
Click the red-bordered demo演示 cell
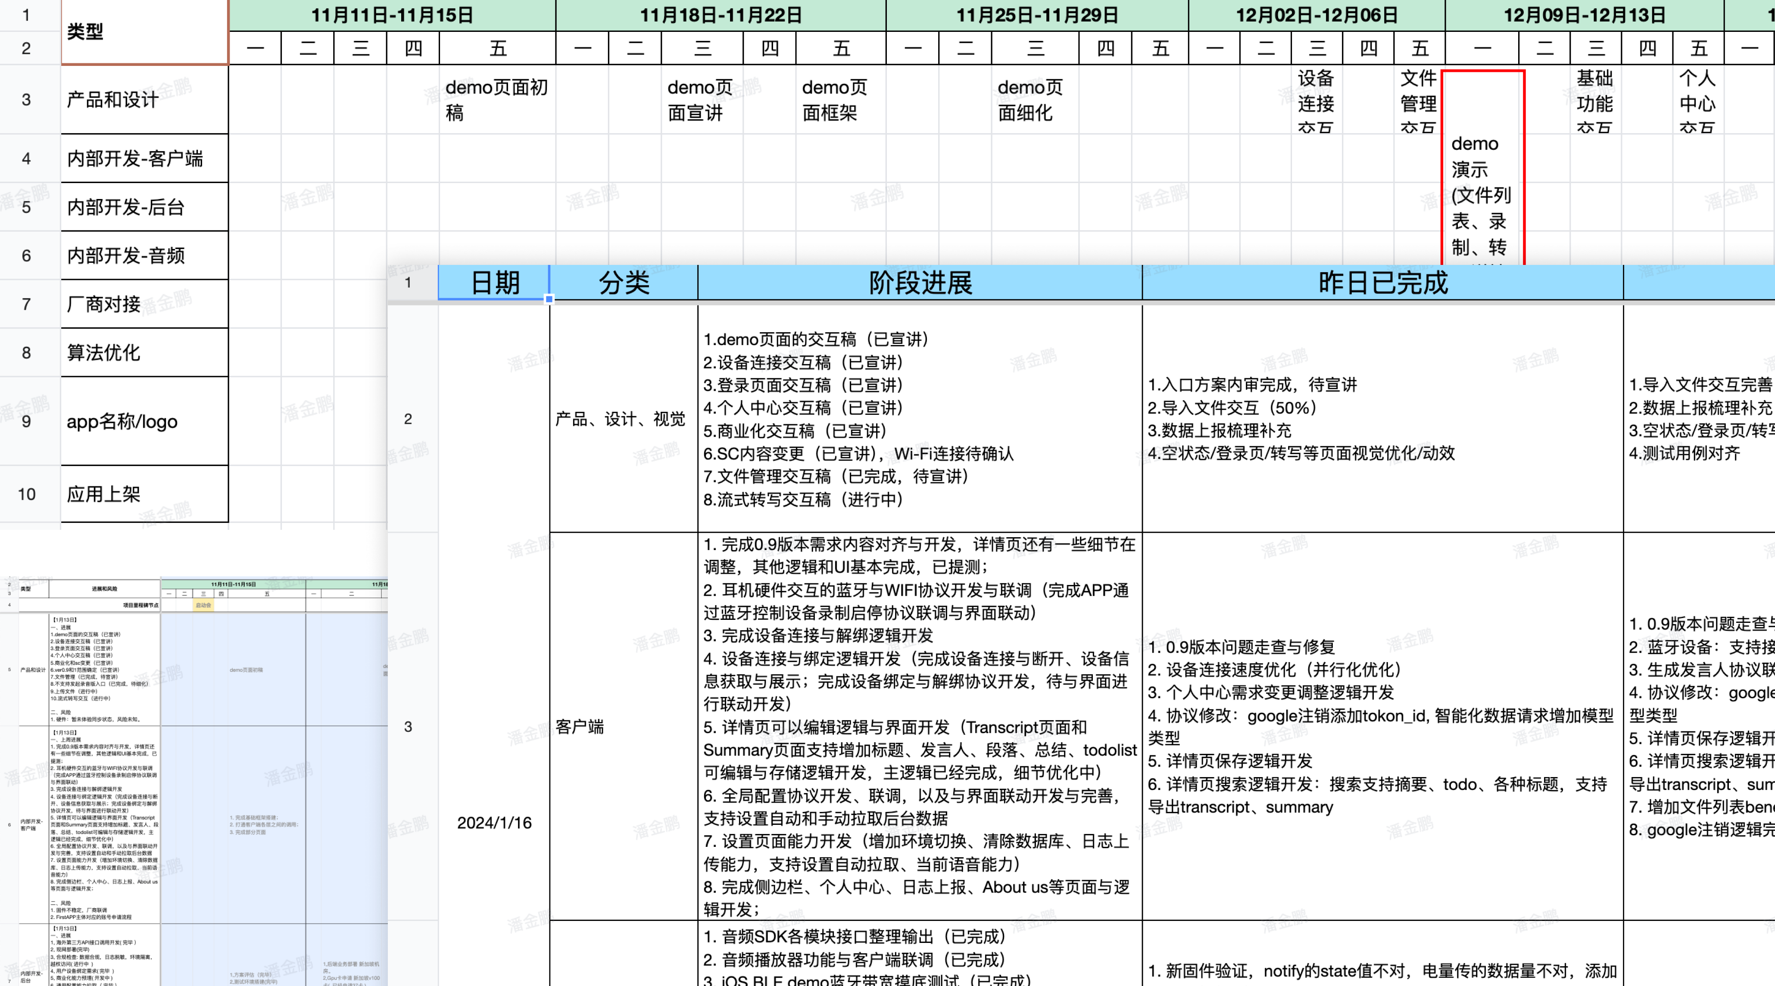pos(1482,167)
